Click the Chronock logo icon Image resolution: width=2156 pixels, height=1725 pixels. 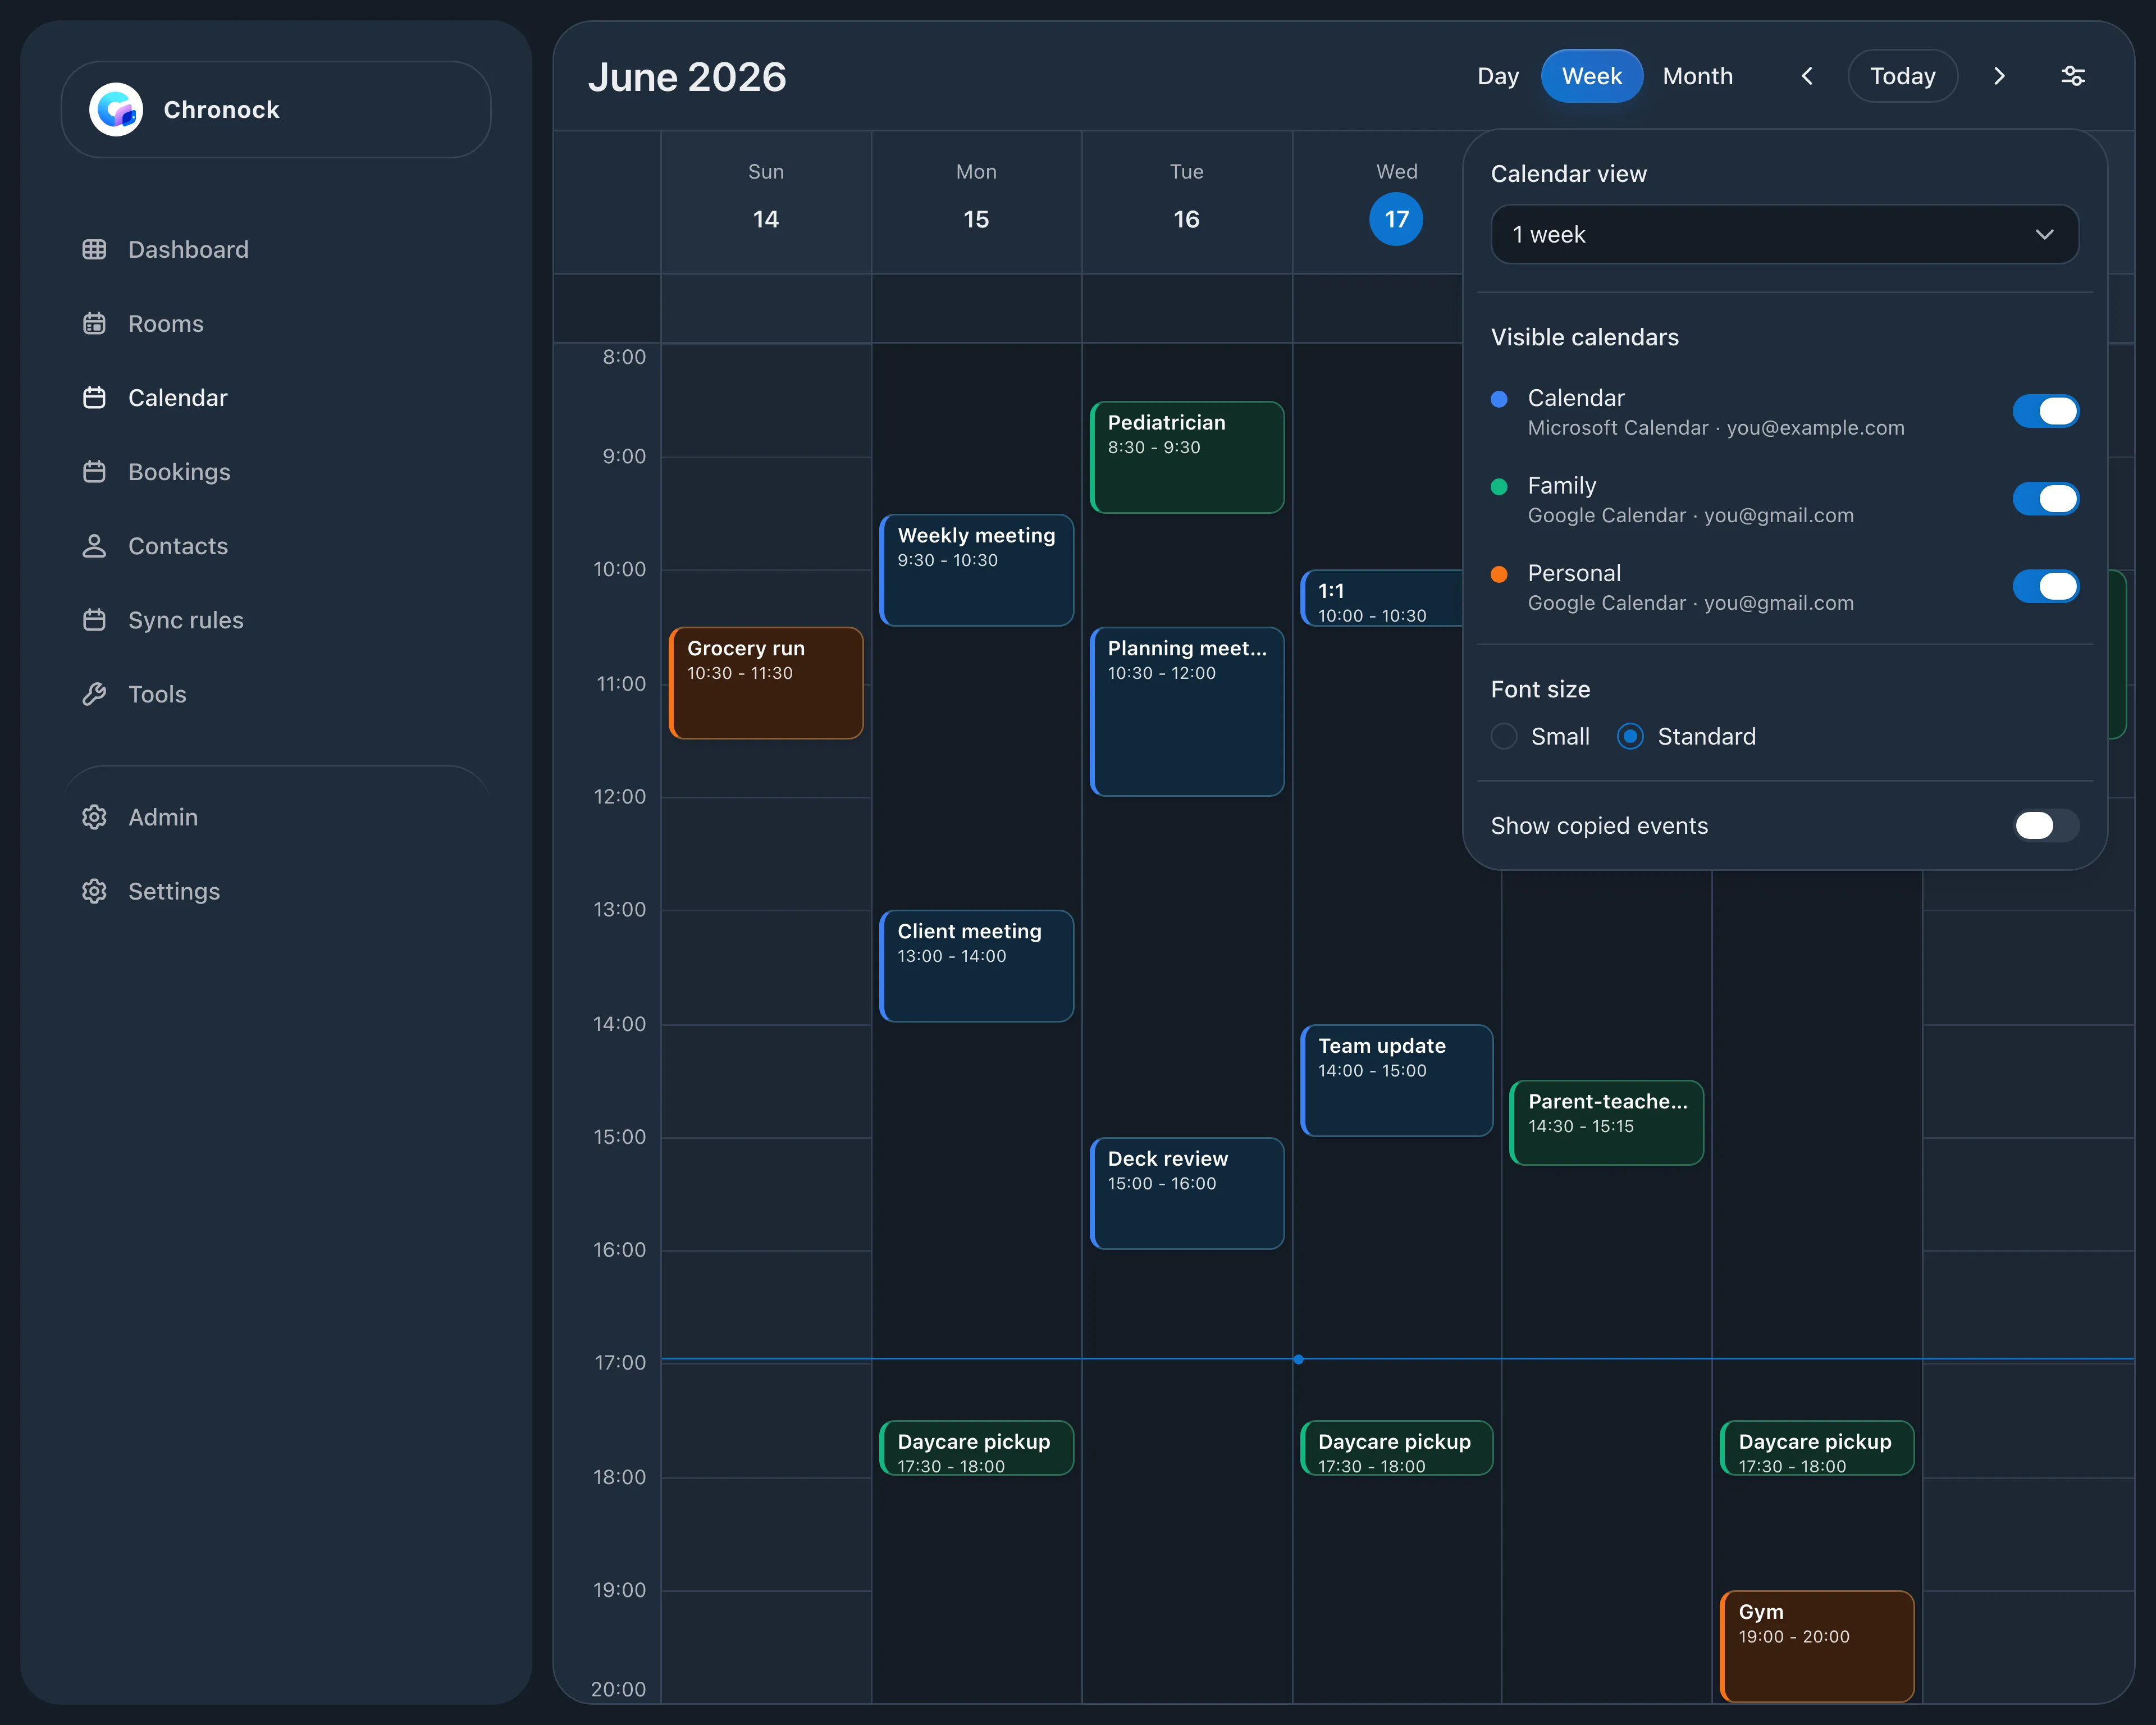[x=116, y=109]
